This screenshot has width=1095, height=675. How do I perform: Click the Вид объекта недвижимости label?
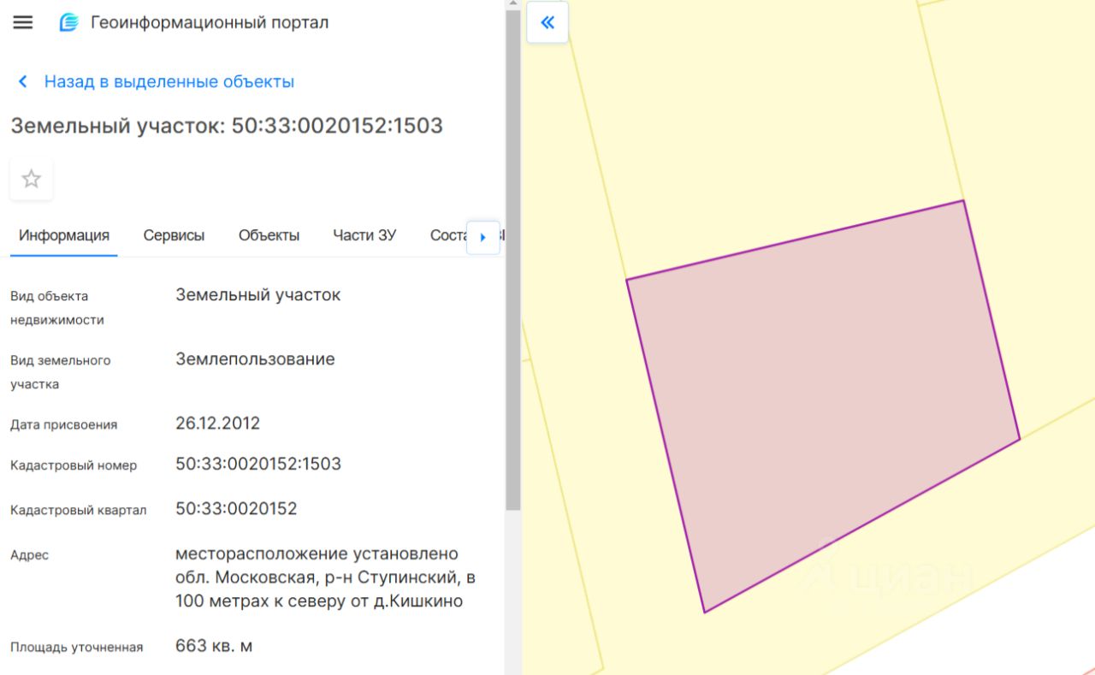point(57,308)
